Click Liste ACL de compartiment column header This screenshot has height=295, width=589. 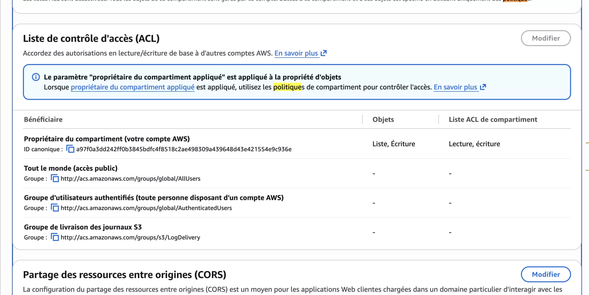493,120
